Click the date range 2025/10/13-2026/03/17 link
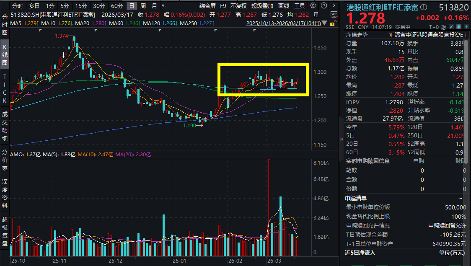 pyautogui.click(x=284, y=23)
